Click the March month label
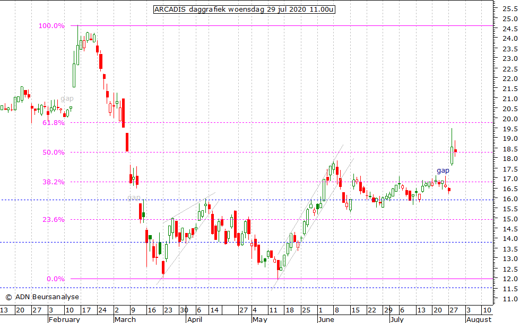The image size is (520, 323). pyautogui.click(x=125, y=319)
